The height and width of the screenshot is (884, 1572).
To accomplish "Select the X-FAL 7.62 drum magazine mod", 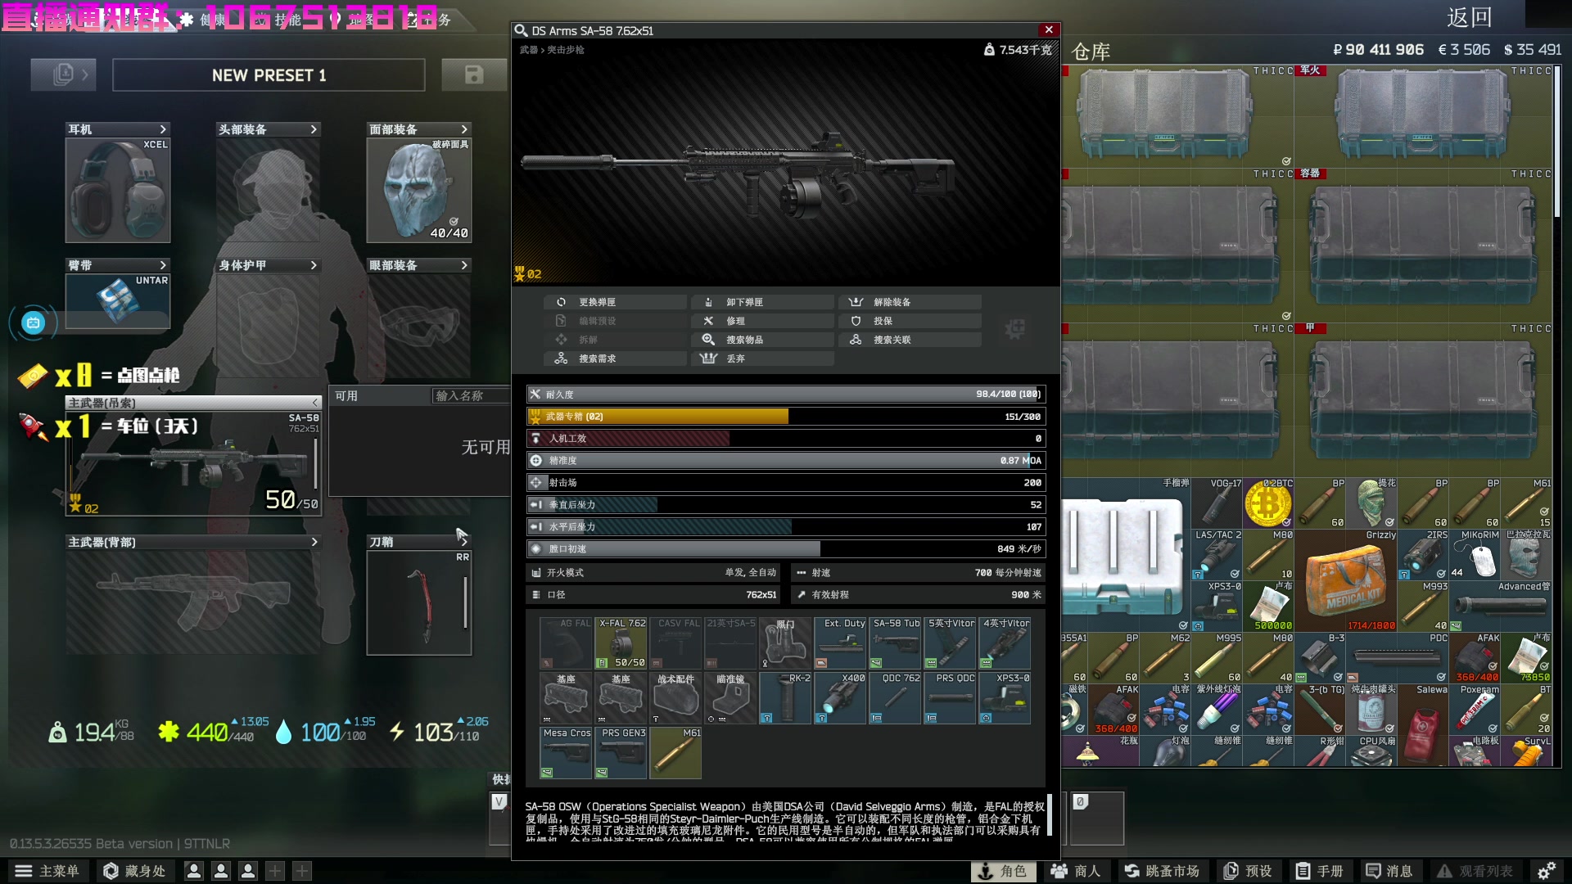I will point(621,643).
